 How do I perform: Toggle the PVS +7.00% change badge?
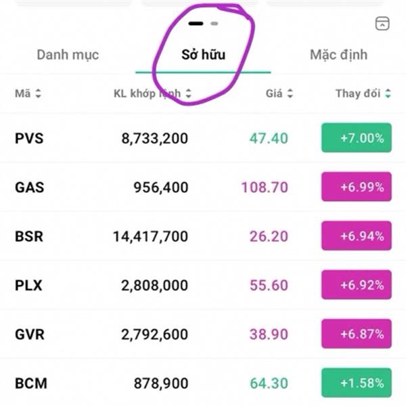point(356,138)
